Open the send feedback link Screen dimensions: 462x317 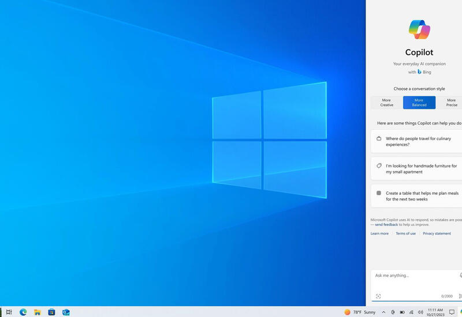coord(386,225)
